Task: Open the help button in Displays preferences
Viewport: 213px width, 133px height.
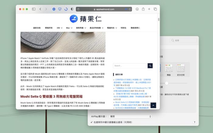Action: 194,122
